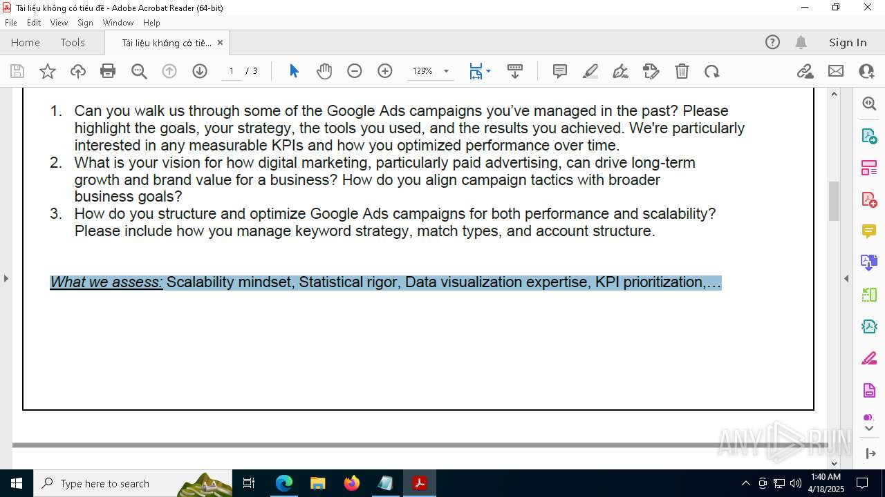
Task: Zoom out with the minus button
Action: coord(355,71)
